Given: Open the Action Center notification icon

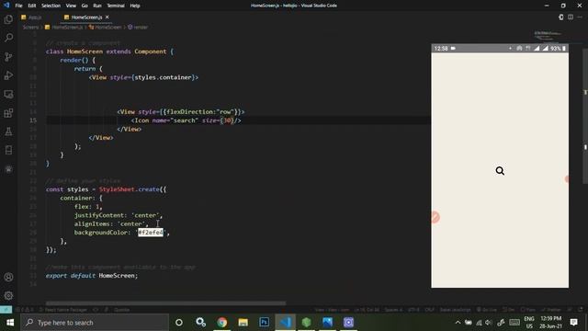Looking at the screenshot, I should tap(573, 323).
